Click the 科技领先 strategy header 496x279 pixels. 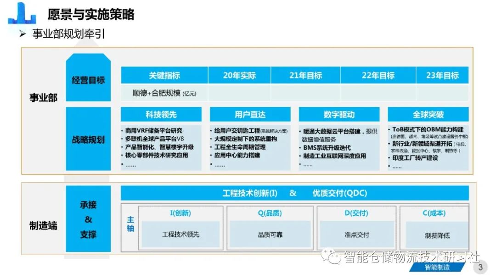click(161, 114)
